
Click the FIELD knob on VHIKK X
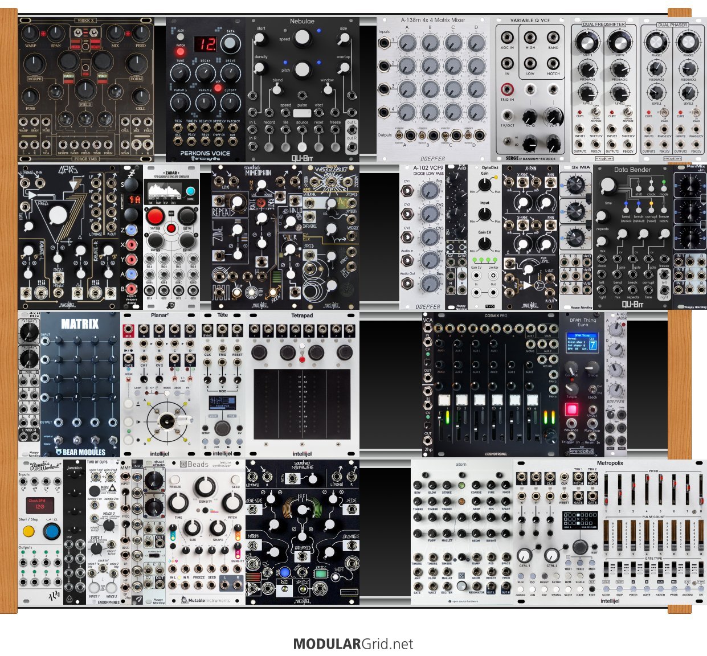[x=85, y=91]
